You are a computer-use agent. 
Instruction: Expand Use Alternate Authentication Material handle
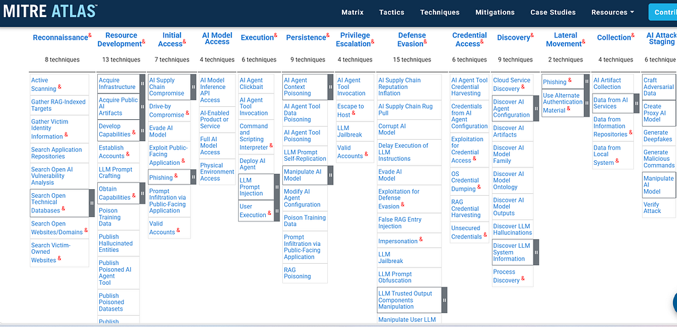pos(587,103)
